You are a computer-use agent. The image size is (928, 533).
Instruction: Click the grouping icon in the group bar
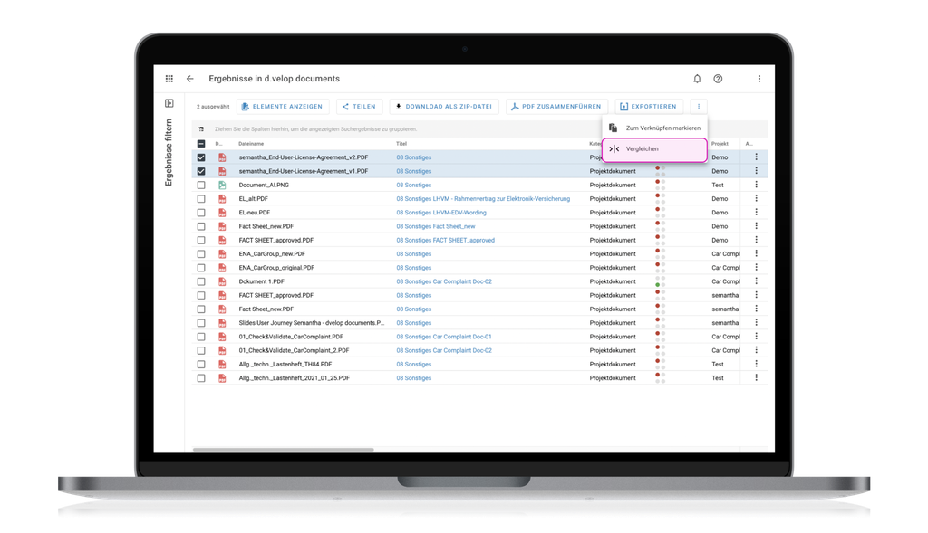pyautogui.click(x=201, y=128)
